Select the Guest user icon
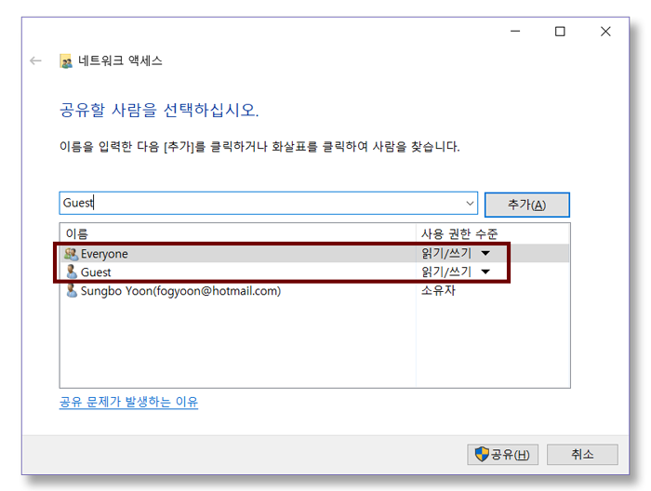This screenshot has height=491, width=651. (71, 272)
